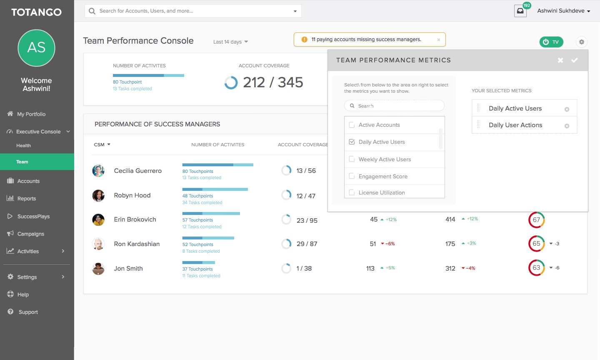Check the License Utilization metric

(x=352, y=192)
